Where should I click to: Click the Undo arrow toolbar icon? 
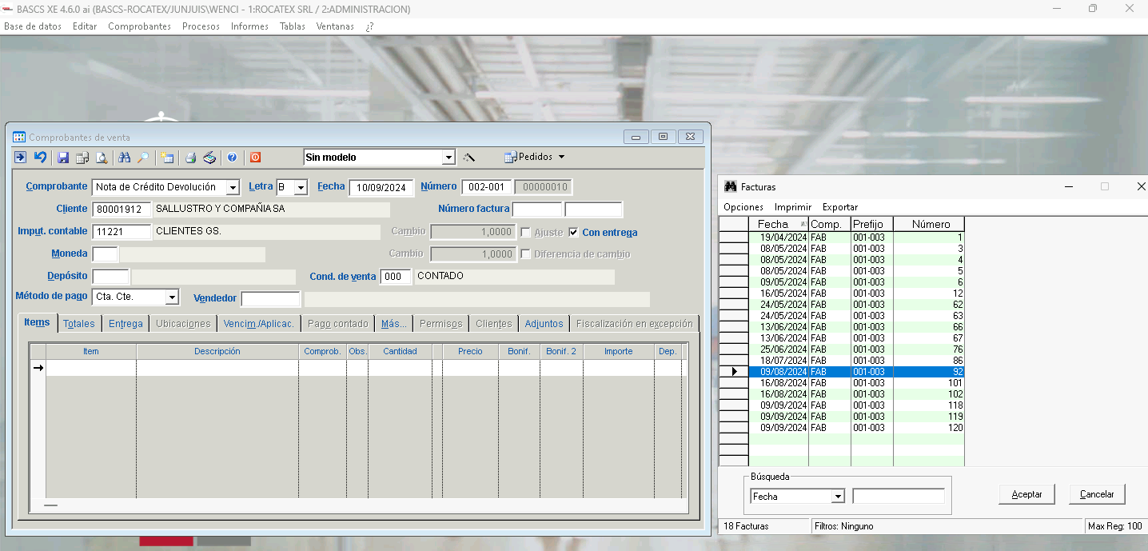(40, 158)
